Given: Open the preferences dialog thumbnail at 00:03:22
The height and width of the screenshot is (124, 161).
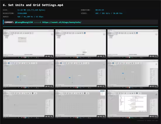Looking at the screenshot, I should pos(133,104).
